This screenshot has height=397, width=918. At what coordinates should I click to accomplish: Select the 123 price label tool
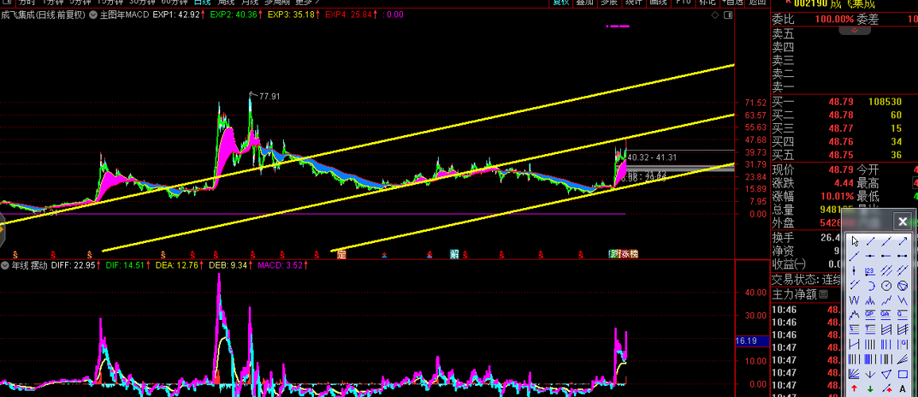[x=870, y=271]
